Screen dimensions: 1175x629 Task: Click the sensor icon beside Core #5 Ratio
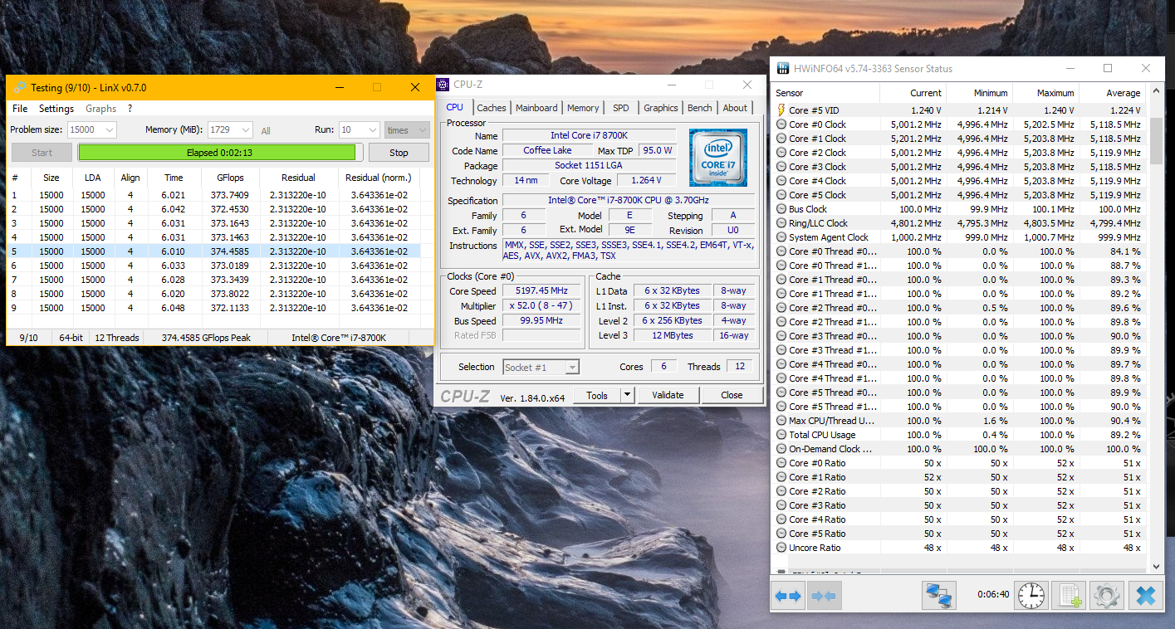(x=781, y=534)
